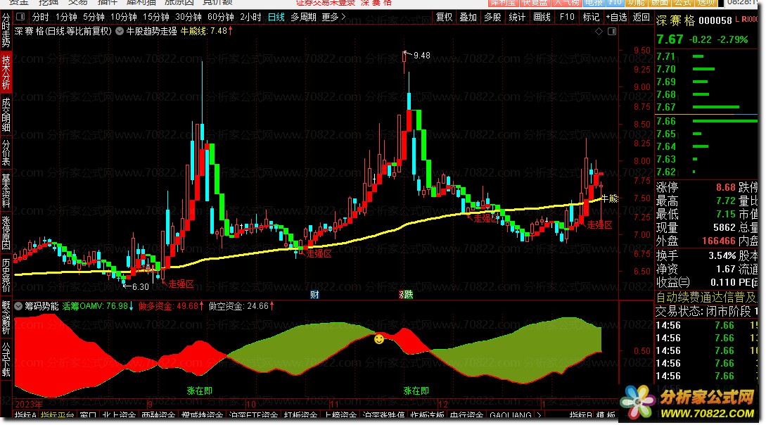The width and height of the screenshot is (766, 425).
Task: Select the 日线 daily period
Action: click(276, 17)
